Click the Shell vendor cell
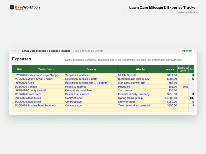This screenshot has width=206, height=154. click(x=46, y=83)
